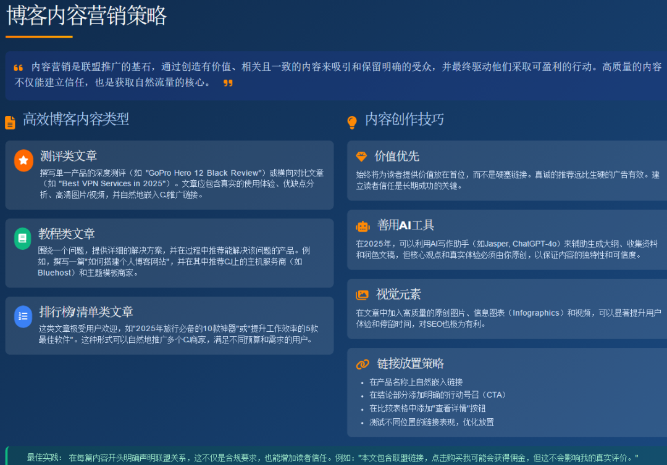Click the 最佳实践 banner at the bottom
This screenshot has height=465, width=667.
tap(333, 458)
